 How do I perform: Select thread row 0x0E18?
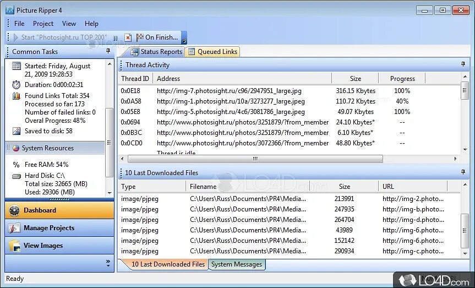290,91
